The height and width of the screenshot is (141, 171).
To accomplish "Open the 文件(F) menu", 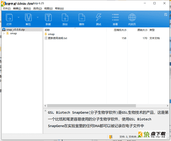I will (x=7, y=9).
